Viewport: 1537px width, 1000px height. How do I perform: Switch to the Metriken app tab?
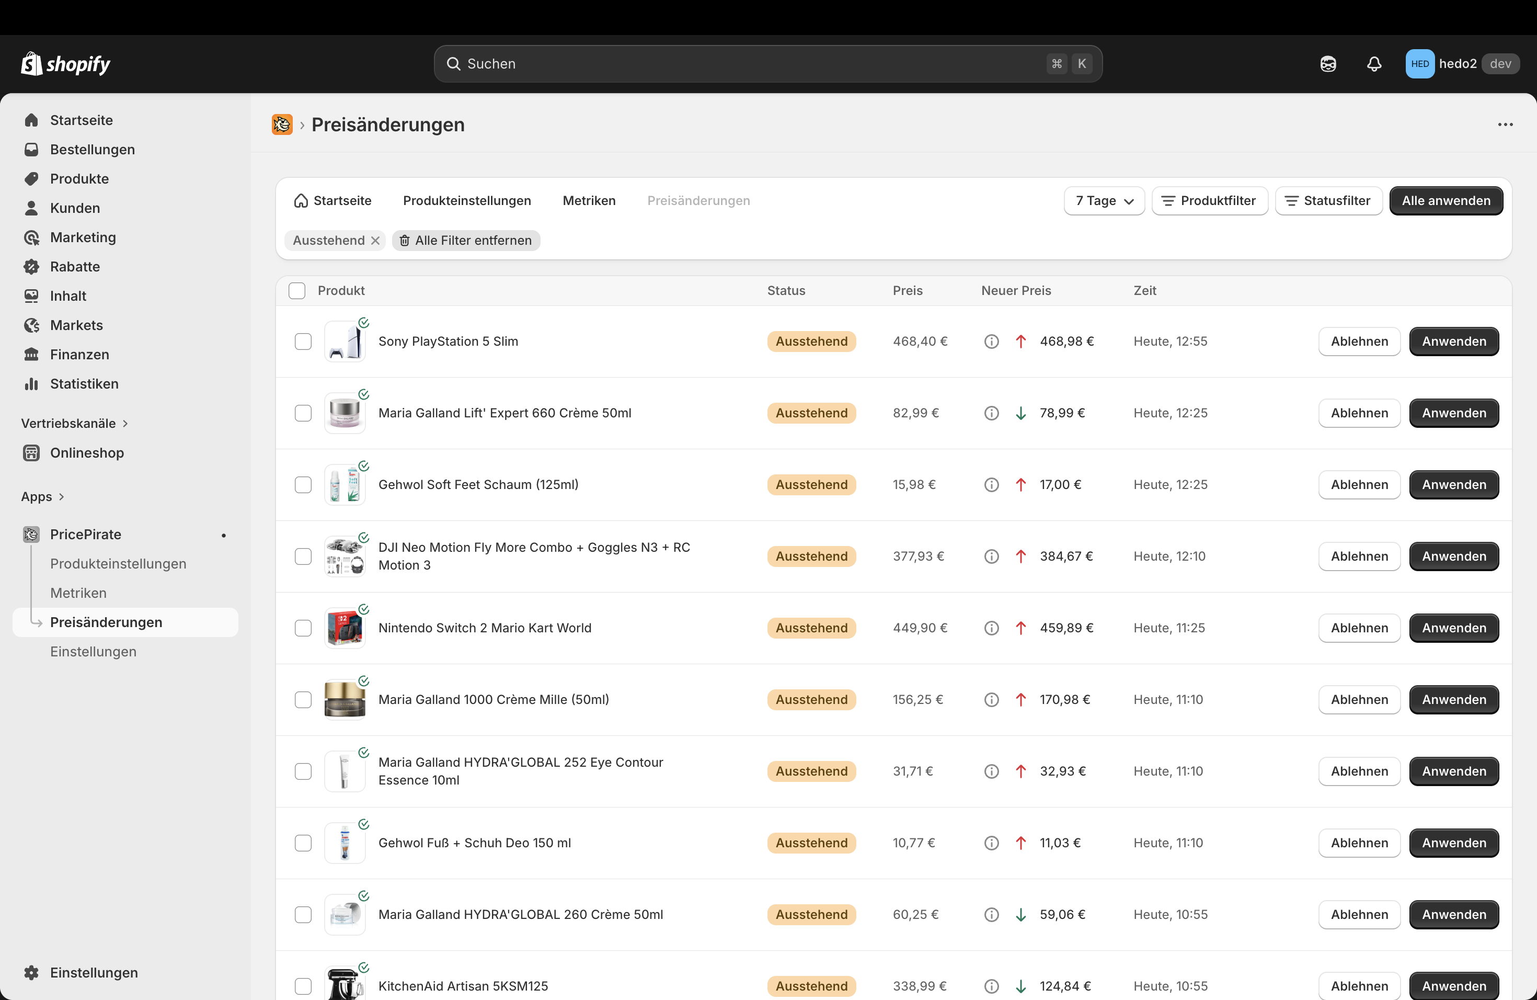click(x=589, y=201)
